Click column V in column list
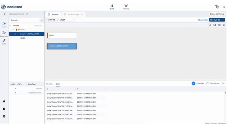227x127 pixels. pos(15,89)
